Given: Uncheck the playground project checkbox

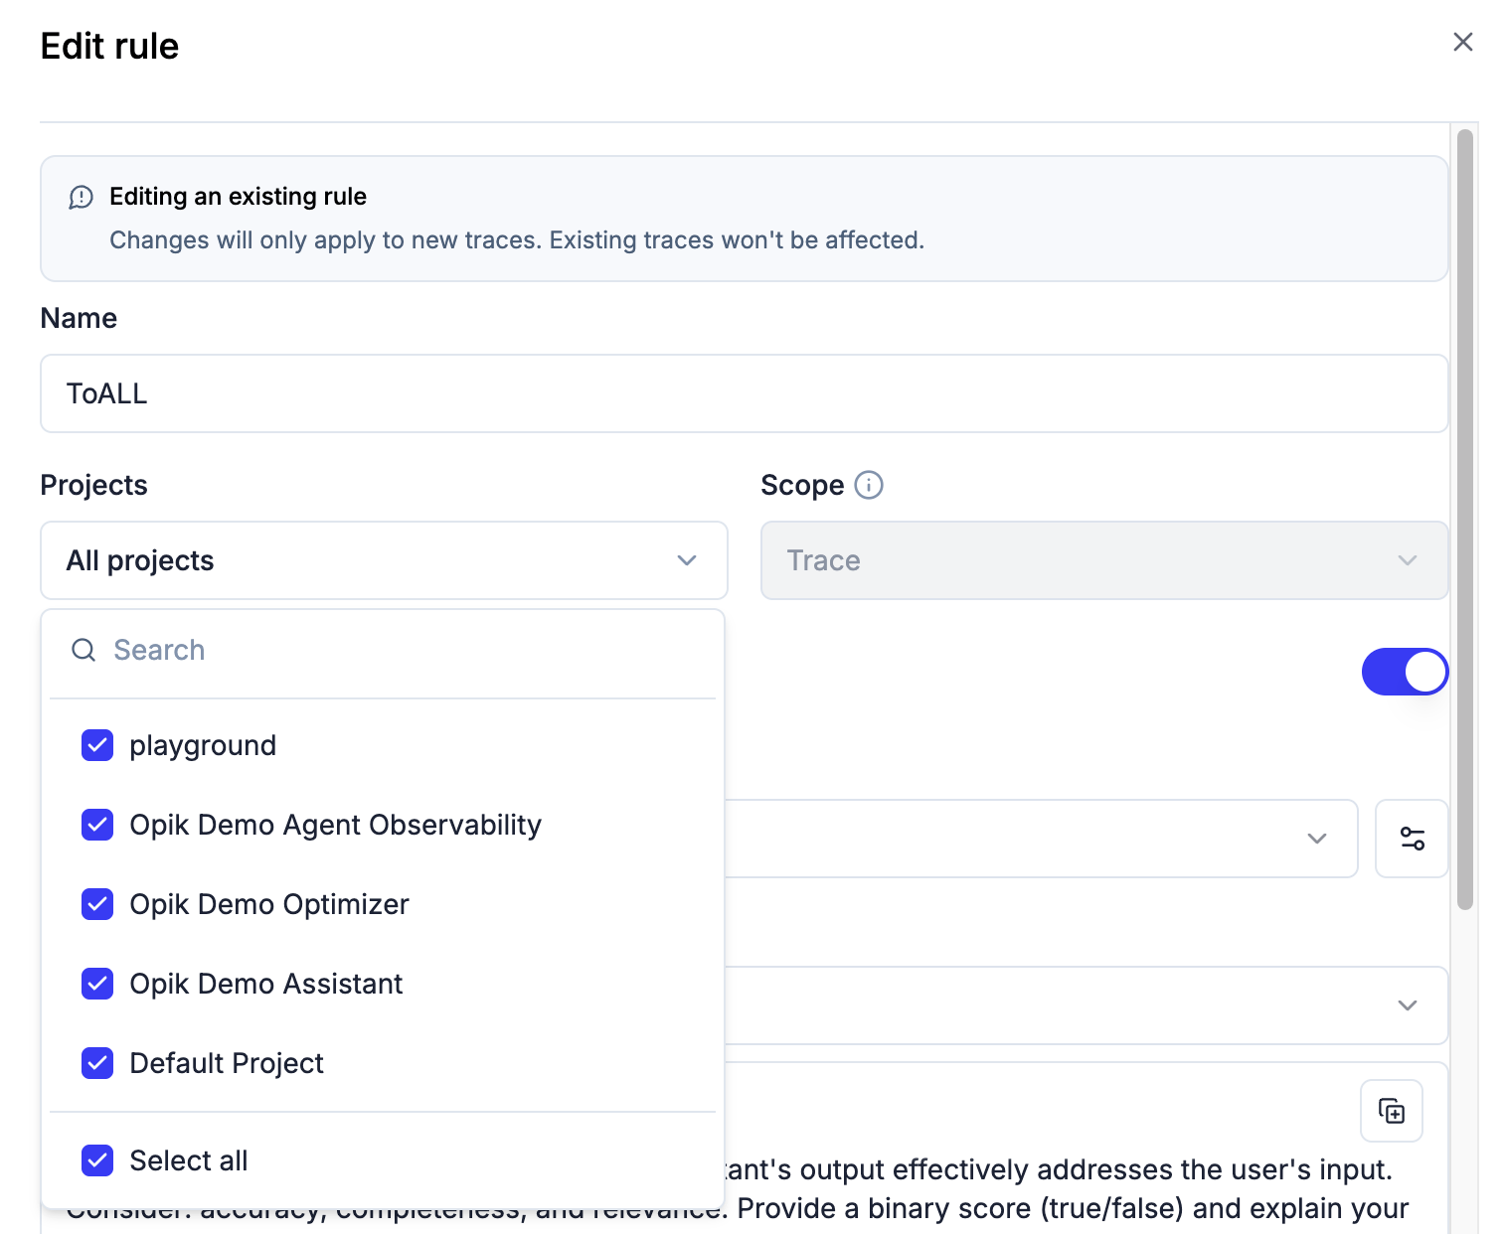Looking at the screenshot, I should coord(96,745).
